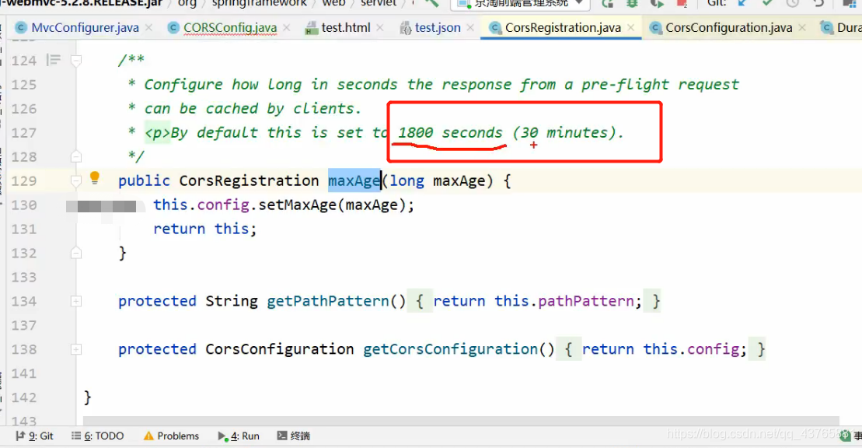Viewport: 862px width, 448px height.
Task: Click 'return this;' on line 131
Action: click(205, 229)
